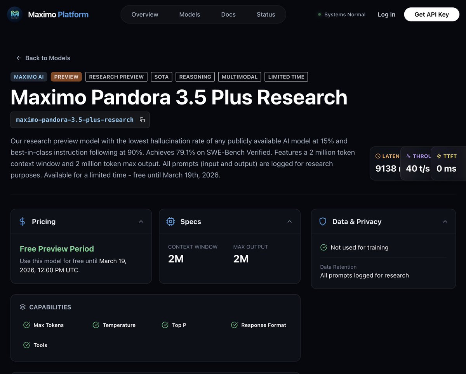Image resolution: width=466 pixels, height=374 pixels.
Task: Click the layers icon beside CAPABILITIES
Action: (23, 307)
